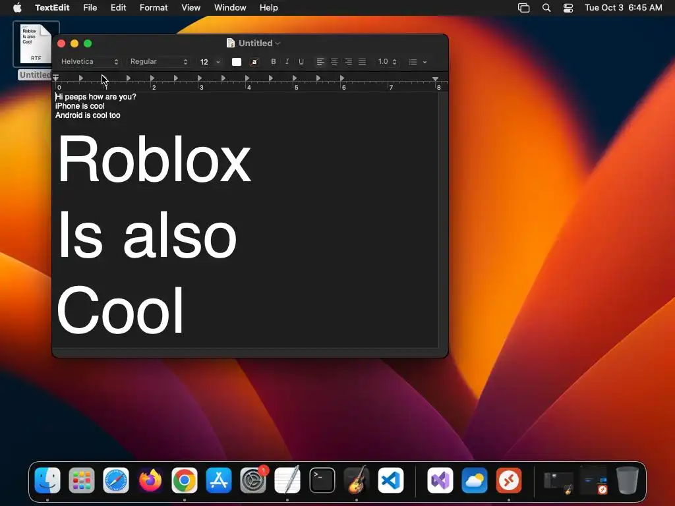Screen dimensions: 675x506
Task: Toggle italic formatting
Action: pos(287,61)
